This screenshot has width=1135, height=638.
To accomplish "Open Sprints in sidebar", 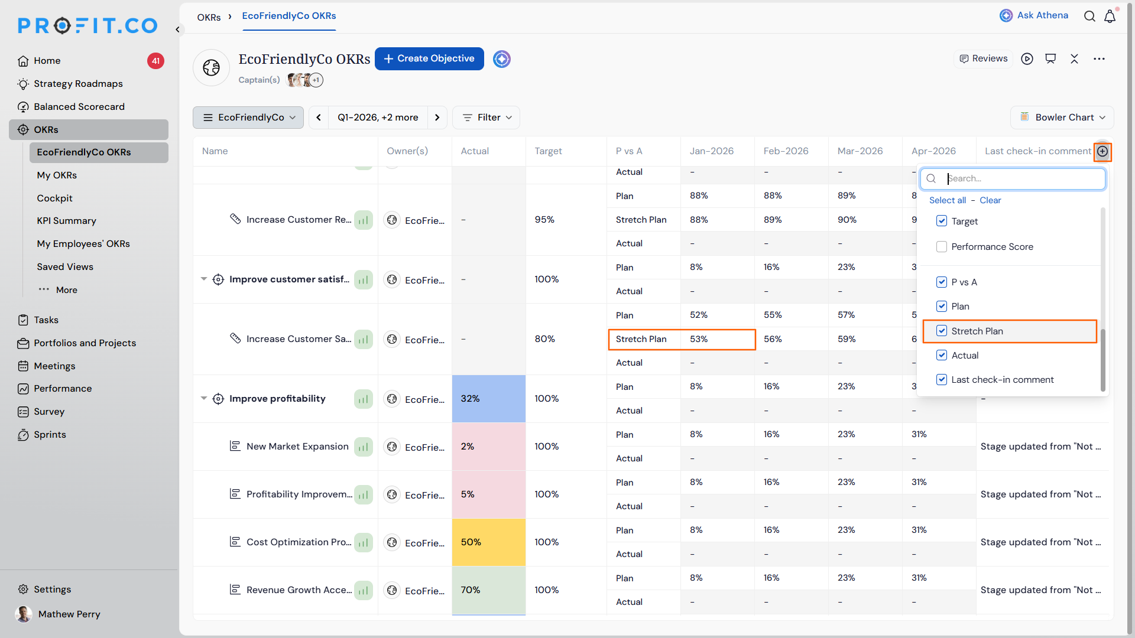I will click(x=42, y=435).
